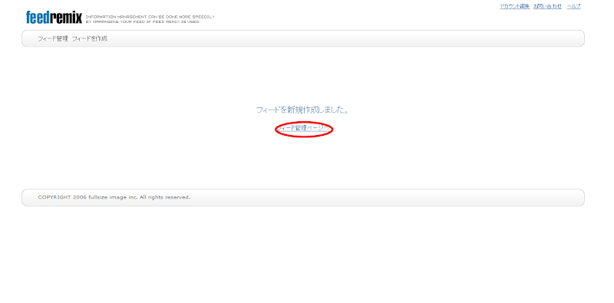Open the フィード管理 menu item
614x303 pixels.
(53, 38)
